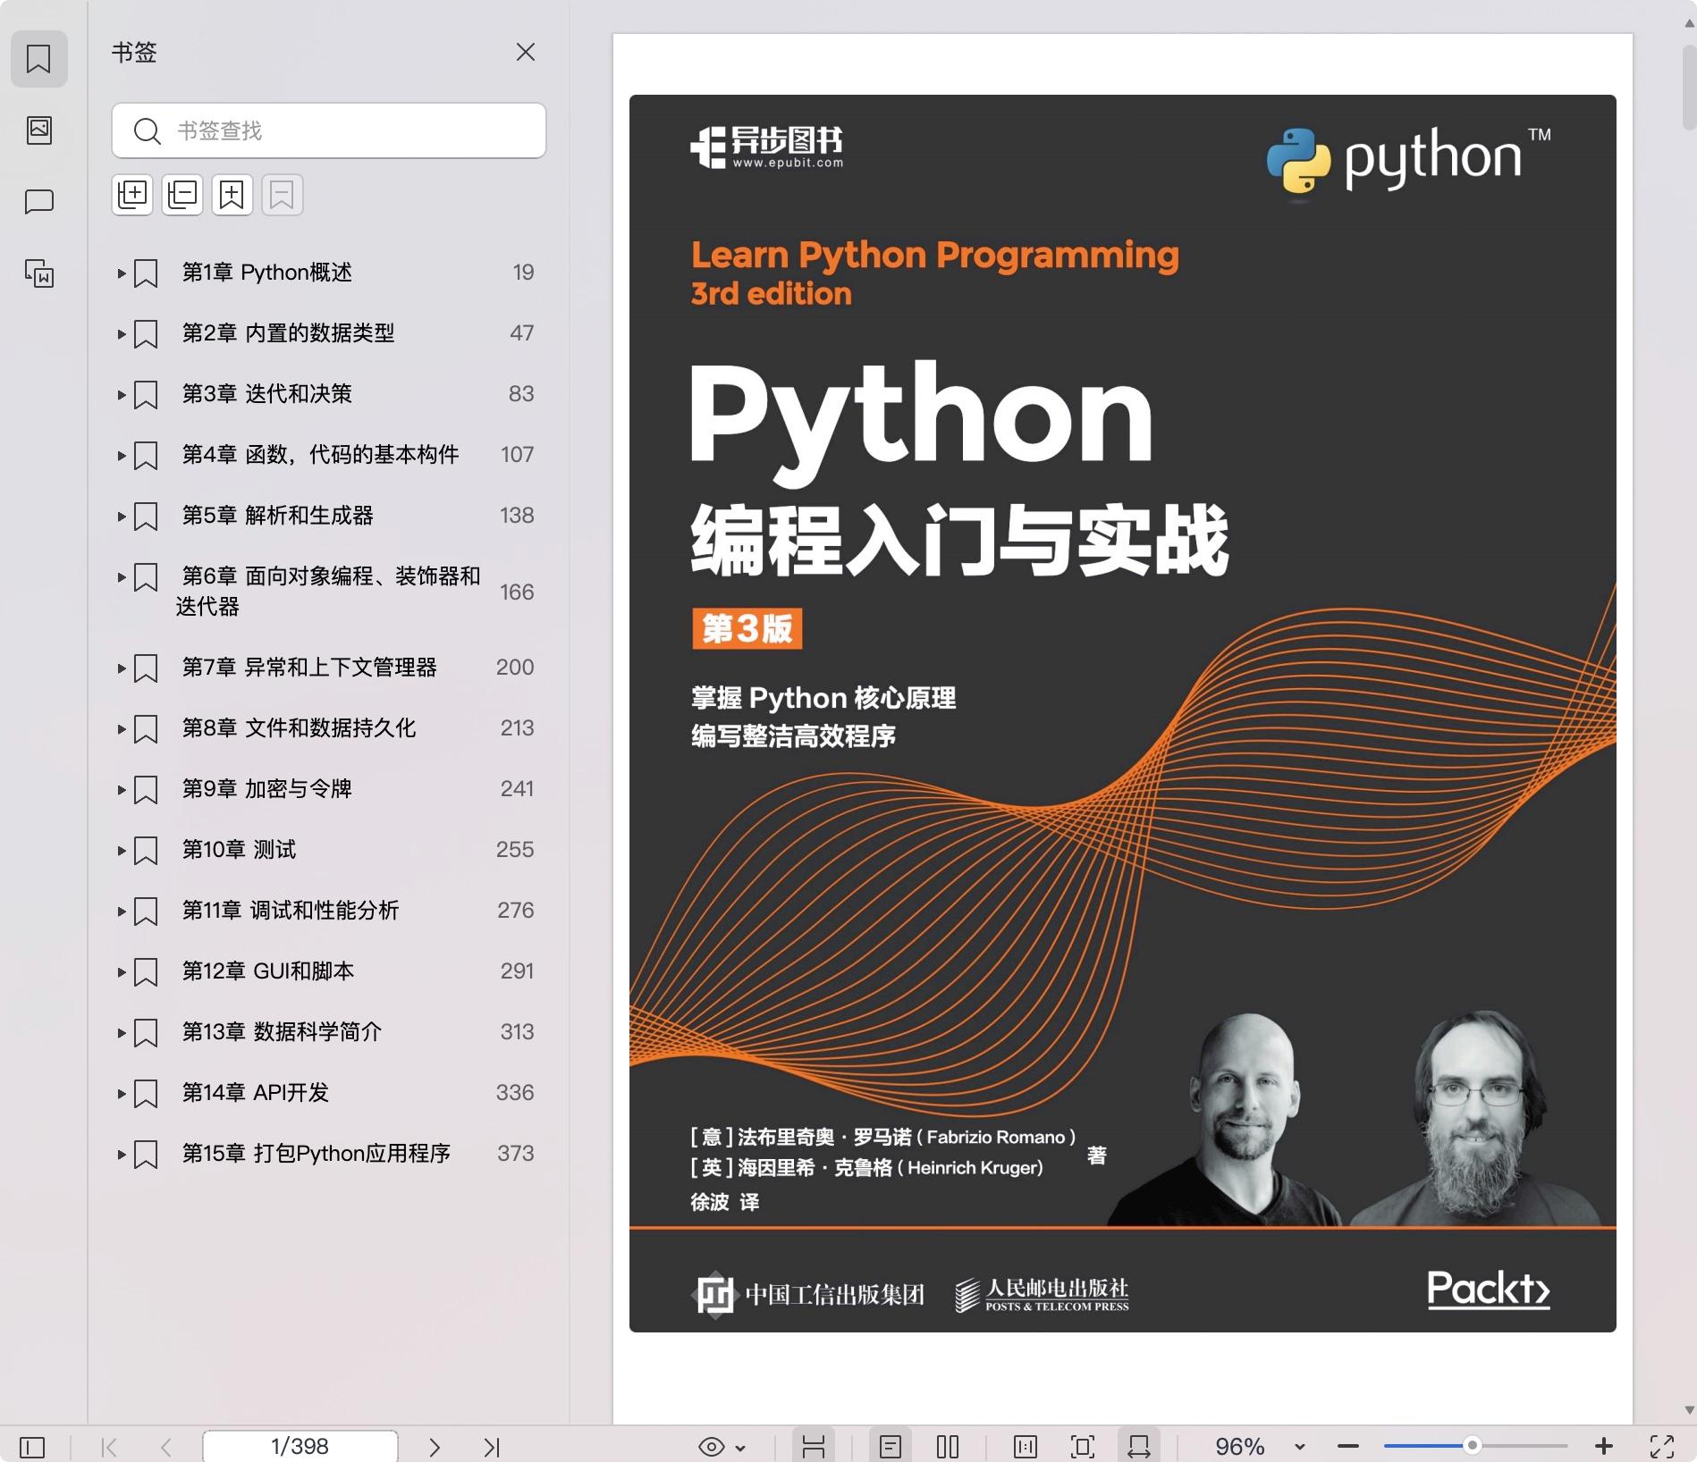Screen dimensions: 1697x1462
Task: Open zoom percentage dropdown
Action: 1300,1447
